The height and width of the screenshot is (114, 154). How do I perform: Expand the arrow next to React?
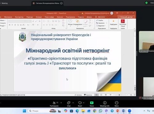[84, 103]
